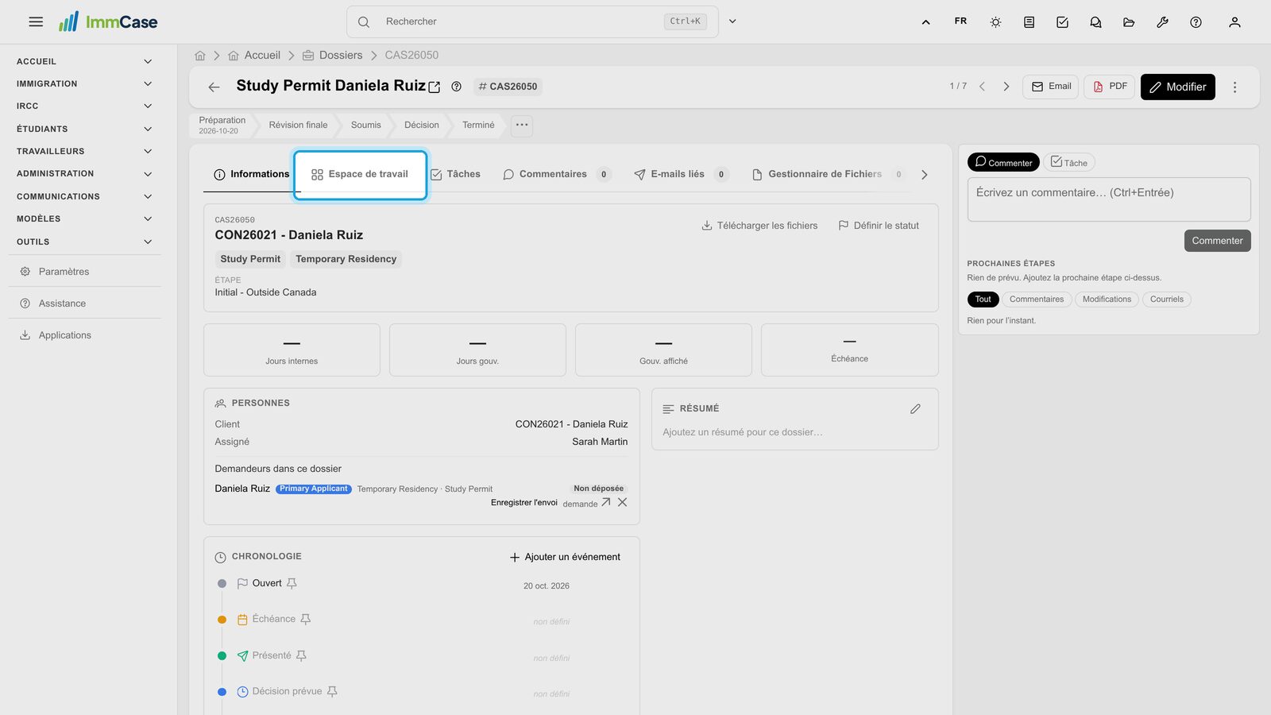
Task: Toggle light/dark theme sun icon
Action: click(x=995, y=22)
